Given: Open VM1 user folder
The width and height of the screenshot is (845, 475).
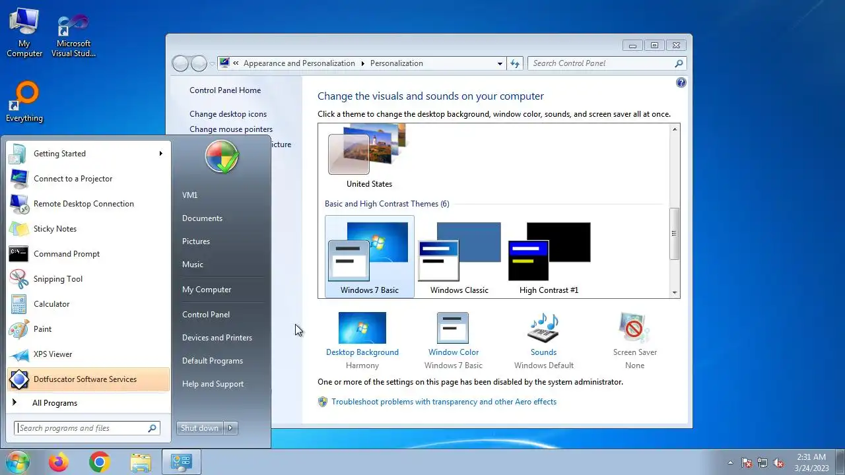Looking at the screenshot, I should tap(189, 195).
